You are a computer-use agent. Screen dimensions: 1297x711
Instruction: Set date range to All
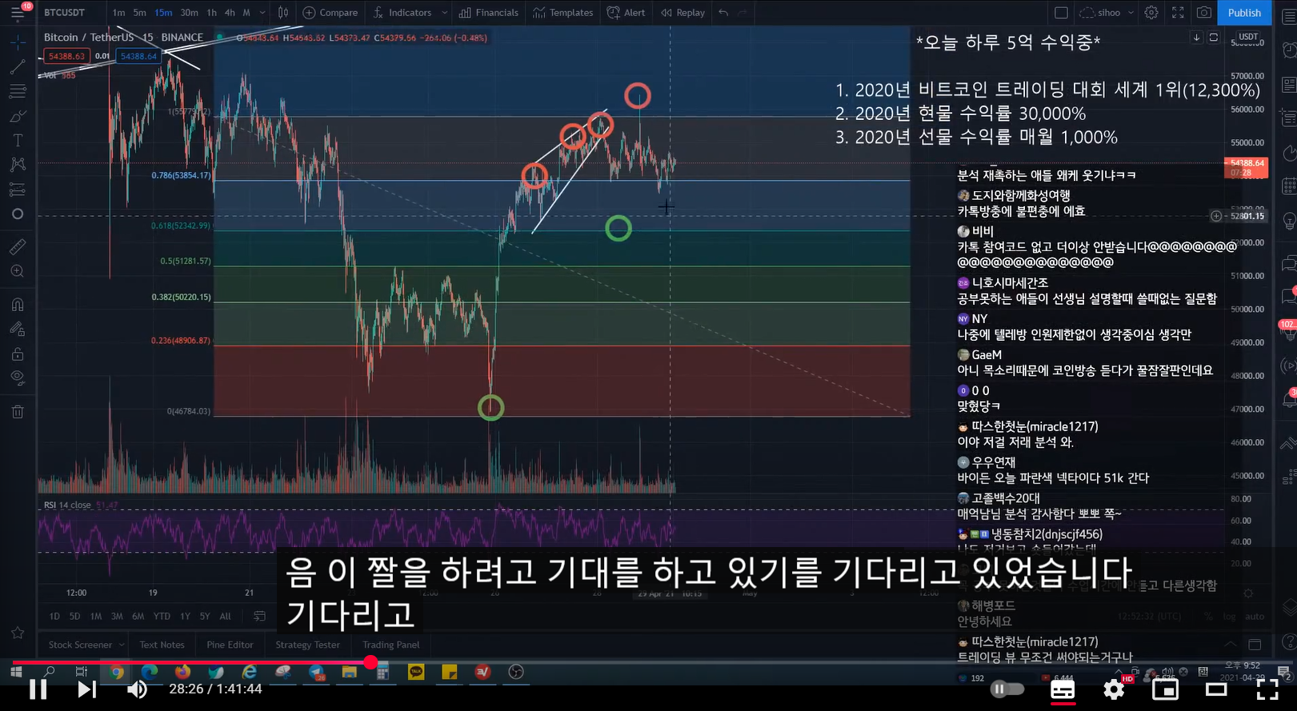225,617
